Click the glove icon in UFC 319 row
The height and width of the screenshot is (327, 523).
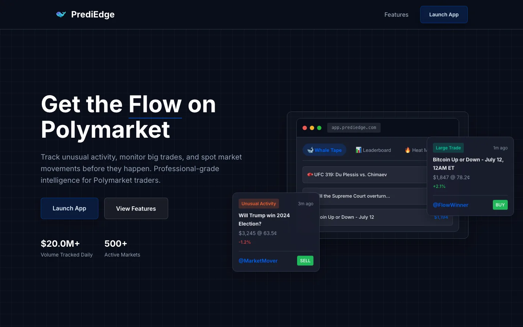[310, 174]
